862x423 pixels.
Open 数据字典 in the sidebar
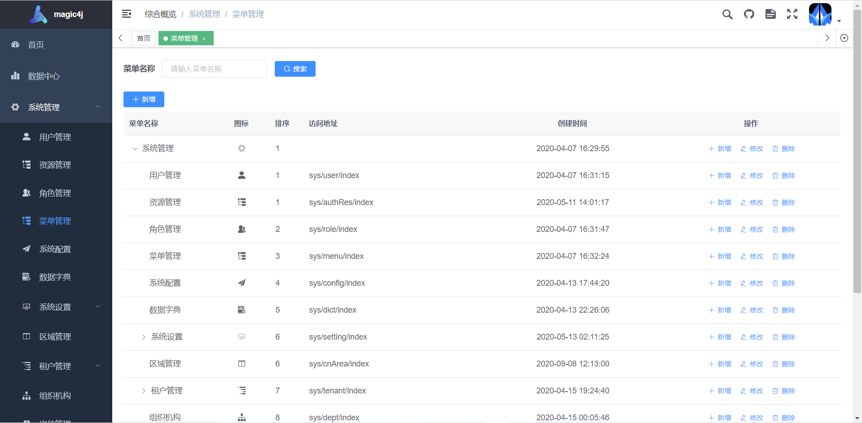pyautogui.click(x=56, y=277)
